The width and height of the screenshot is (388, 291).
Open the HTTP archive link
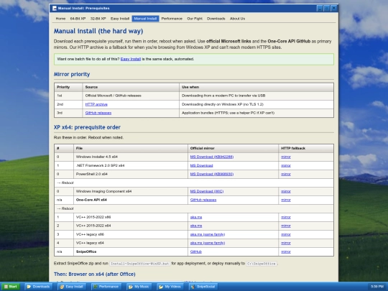pyautogui.click(x=96, y=104)
